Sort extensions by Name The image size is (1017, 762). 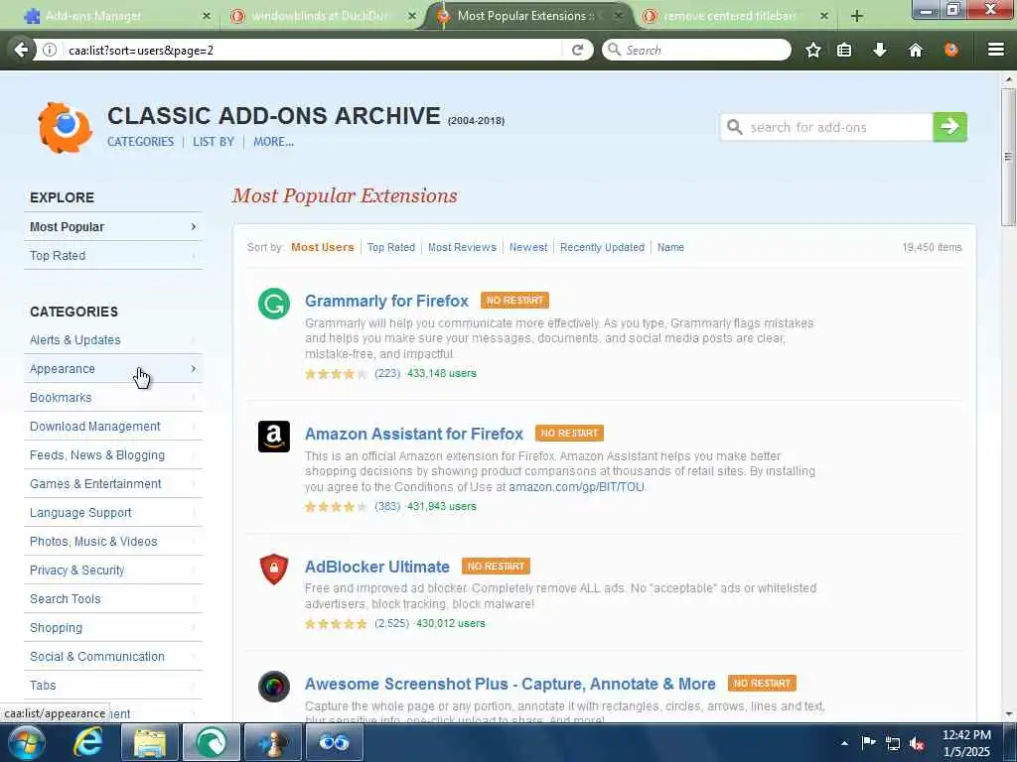[670, 247]
